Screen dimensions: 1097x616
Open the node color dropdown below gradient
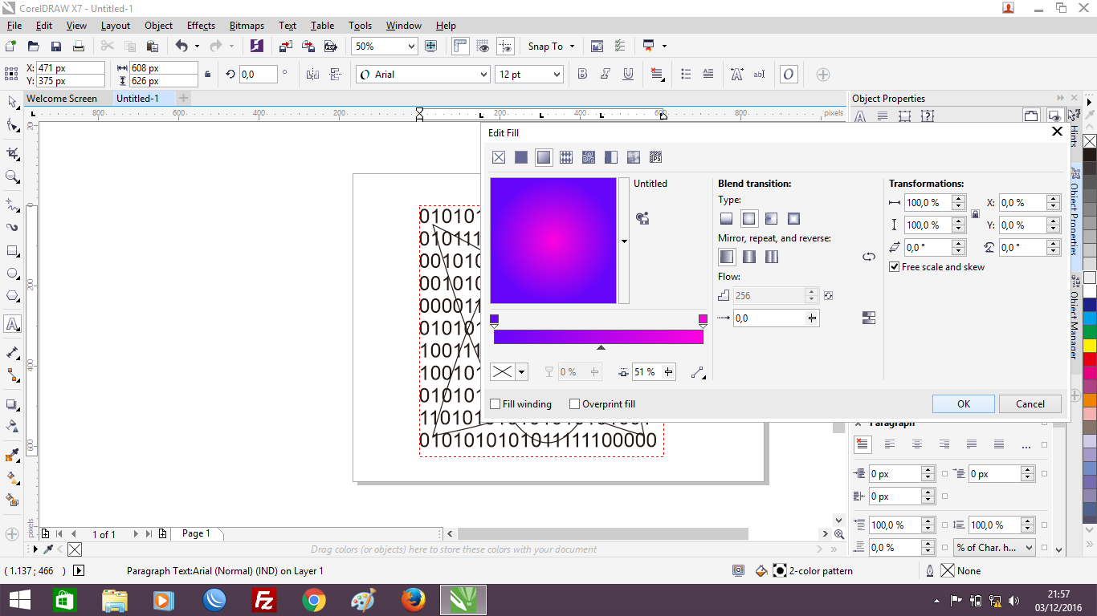522,372
